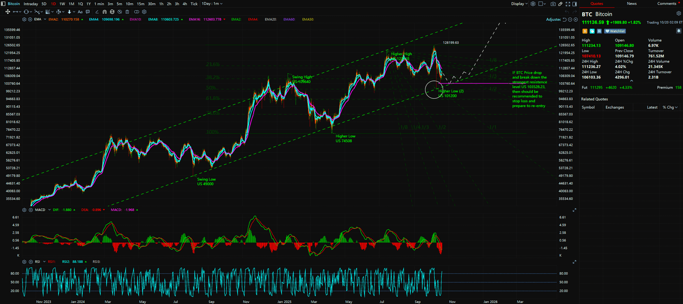Open the Display dropdown menu
Screen dimensions: 683x304
519,4
